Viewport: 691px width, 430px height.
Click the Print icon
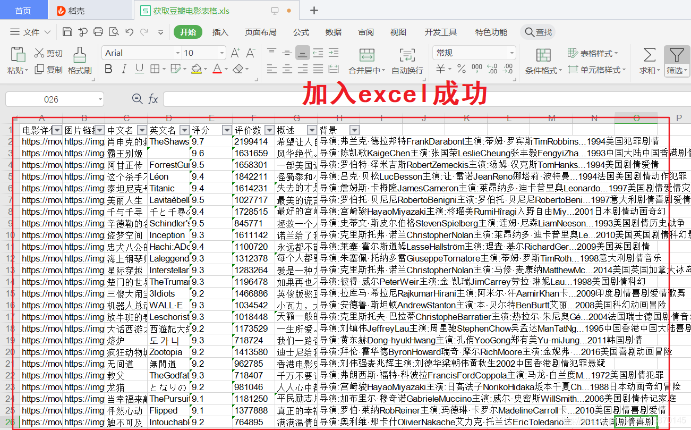[x=98, y=32]
